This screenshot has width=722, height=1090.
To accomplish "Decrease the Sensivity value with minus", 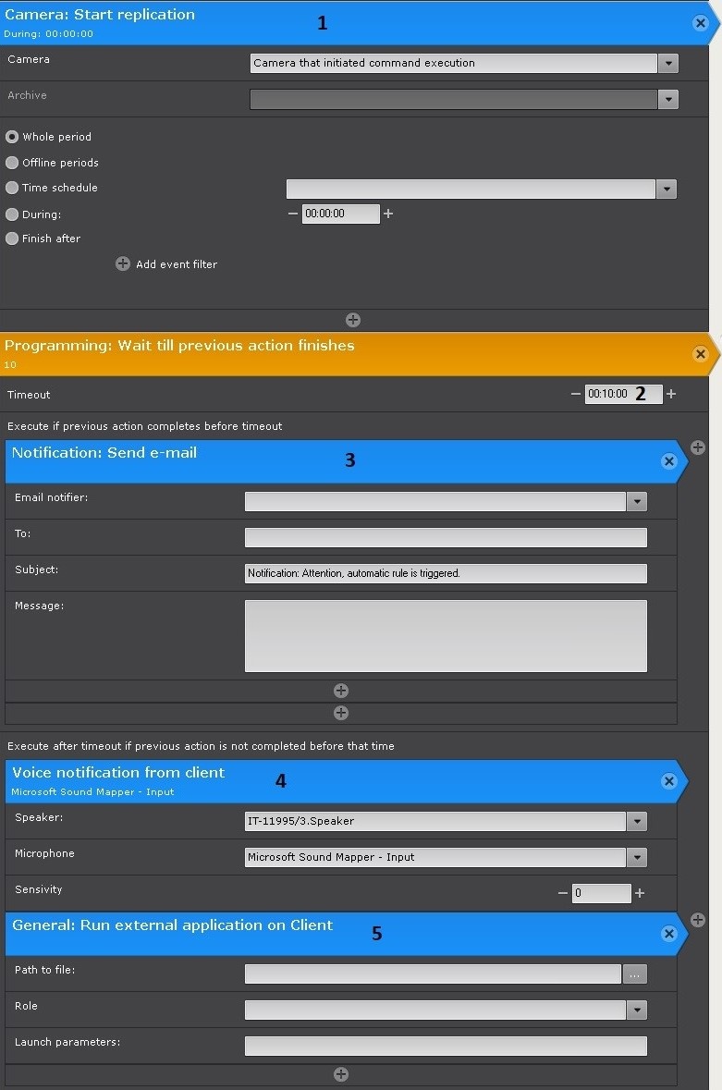I will pos(562,893).
